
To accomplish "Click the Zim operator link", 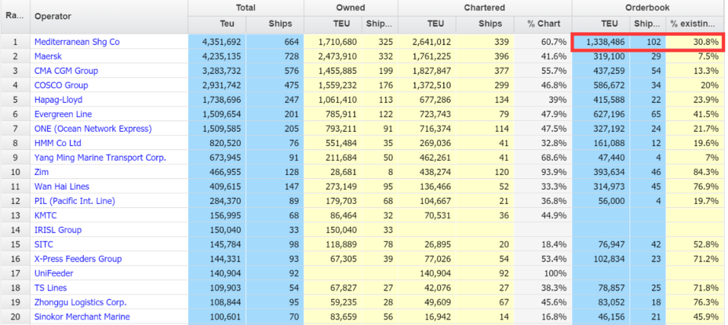I will pyautogui.click(x=41, y=172).
